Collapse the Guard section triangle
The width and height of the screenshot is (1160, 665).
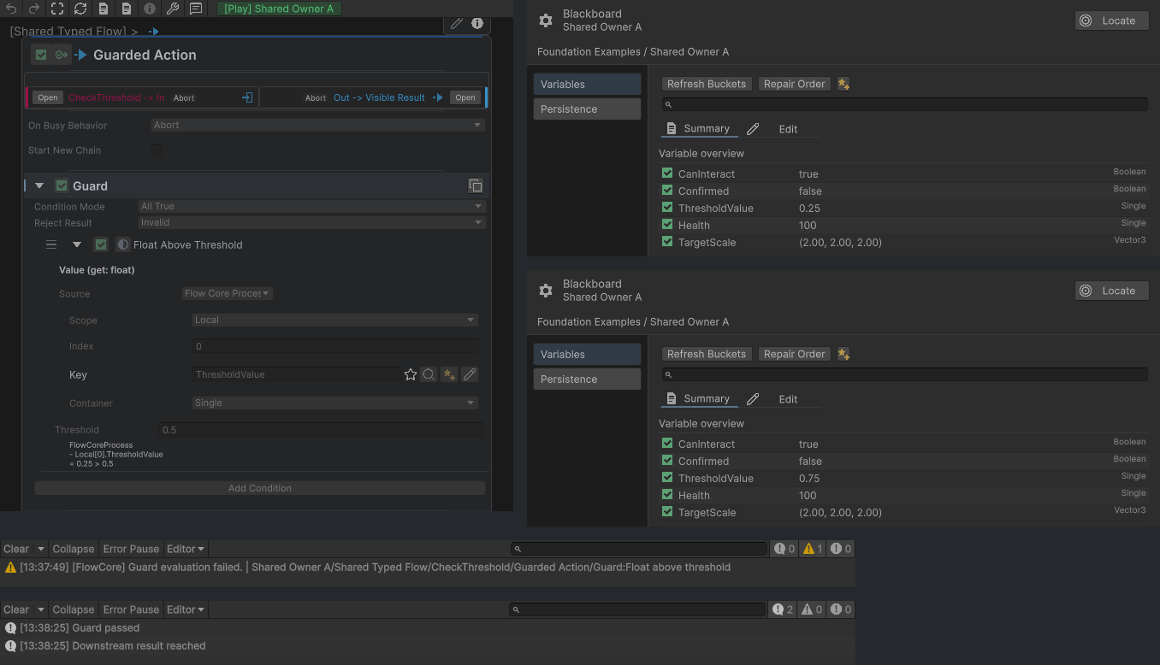39,185
